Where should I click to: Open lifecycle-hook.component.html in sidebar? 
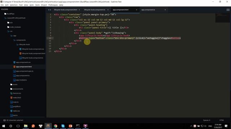click(x=34, y=53)
